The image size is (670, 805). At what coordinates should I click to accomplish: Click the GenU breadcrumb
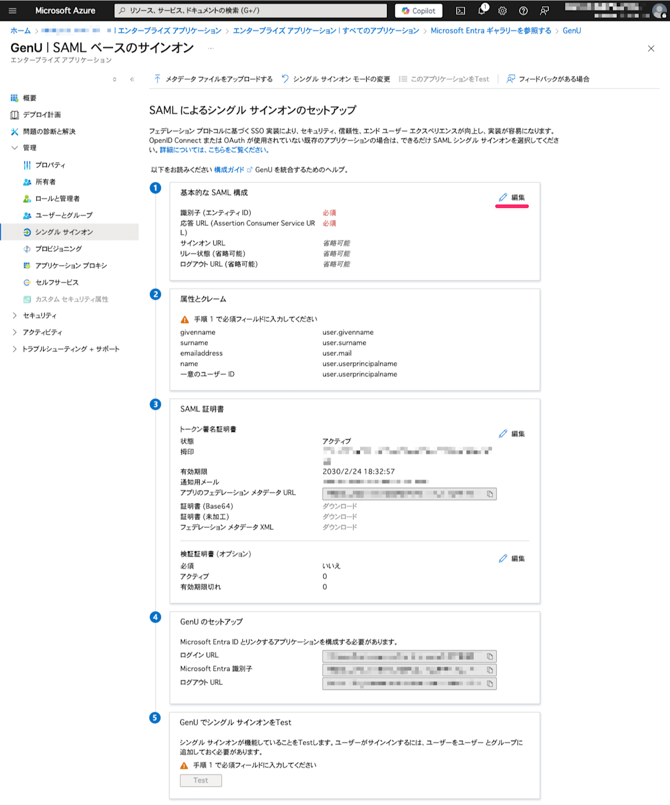tap(572, 31)
